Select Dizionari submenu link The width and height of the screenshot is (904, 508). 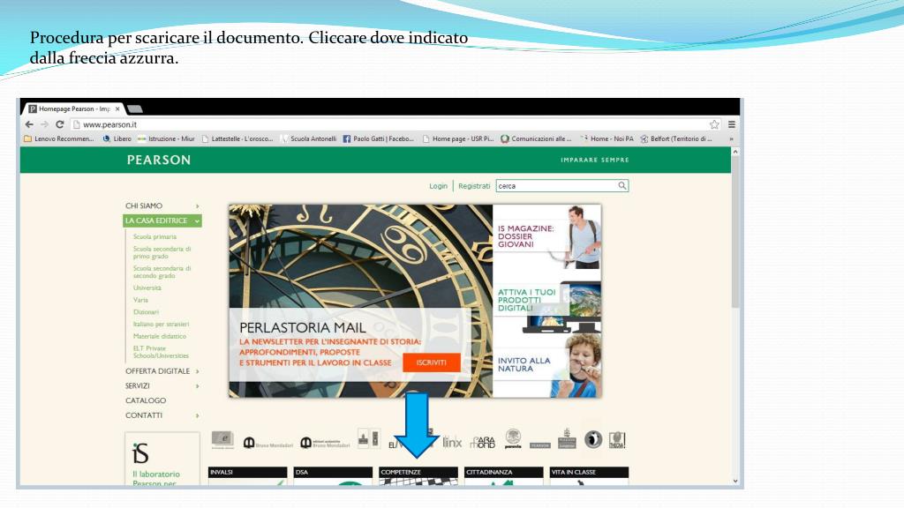point(146,312)
